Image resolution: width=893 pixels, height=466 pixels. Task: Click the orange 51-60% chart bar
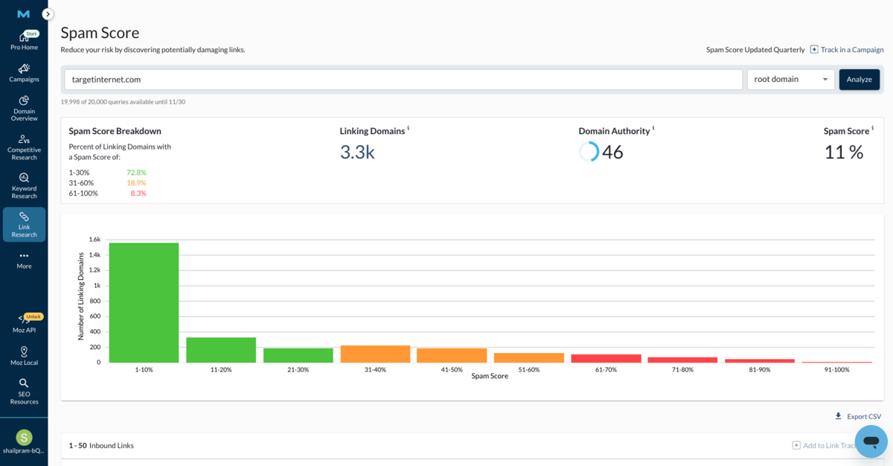pyautogui.click(x=529, y=357)
